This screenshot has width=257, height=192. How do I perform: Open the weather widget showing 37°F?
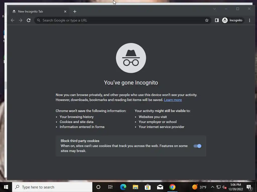click(x=199, y=187)
